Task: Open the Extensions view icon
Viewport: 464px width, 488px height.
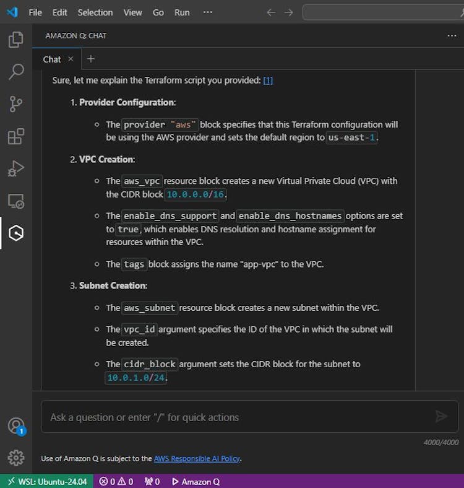Action: click(16, 136)
